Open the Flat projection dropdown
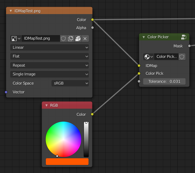 49,56
